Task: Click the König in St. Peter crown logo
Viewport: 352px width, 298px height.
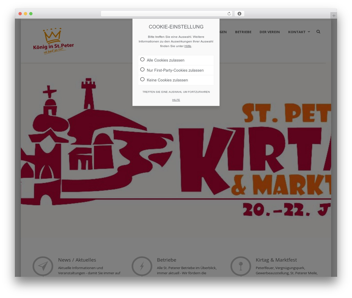Action: coord(53,41)
